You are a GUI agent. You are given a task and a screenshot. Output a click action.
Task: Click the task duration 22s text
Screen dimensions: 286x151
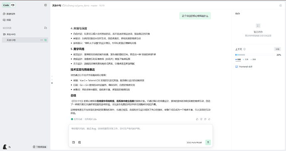90,119
